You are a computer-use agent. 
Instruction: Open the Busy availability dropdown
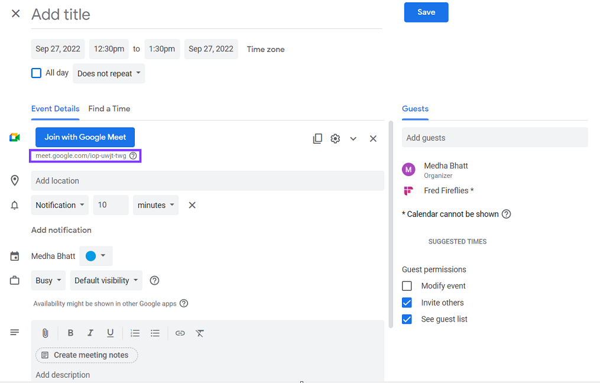48,280
